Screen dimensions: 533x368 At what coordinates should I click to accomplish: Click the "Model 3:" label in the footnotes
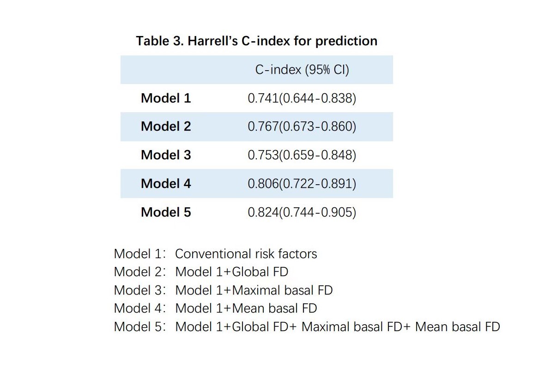click(x=139, y=290)
